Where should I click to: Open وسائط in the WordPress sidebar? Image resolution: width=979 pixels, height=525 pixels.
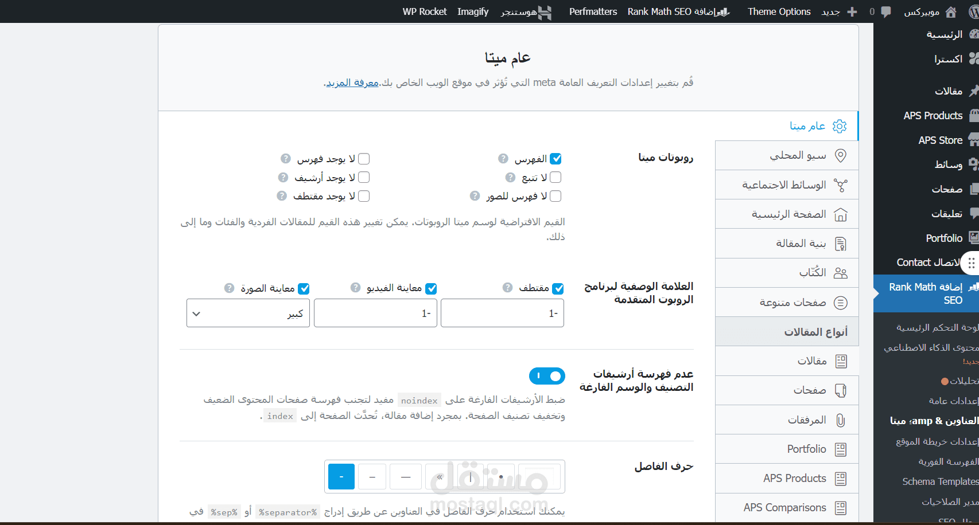(x=949, y=164)
